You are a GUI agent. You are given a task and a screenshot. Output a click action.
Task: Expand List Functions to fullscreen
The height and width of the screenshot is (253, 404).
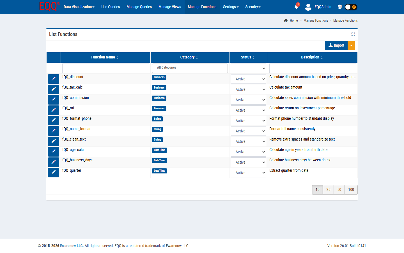[x=353, y=34]
